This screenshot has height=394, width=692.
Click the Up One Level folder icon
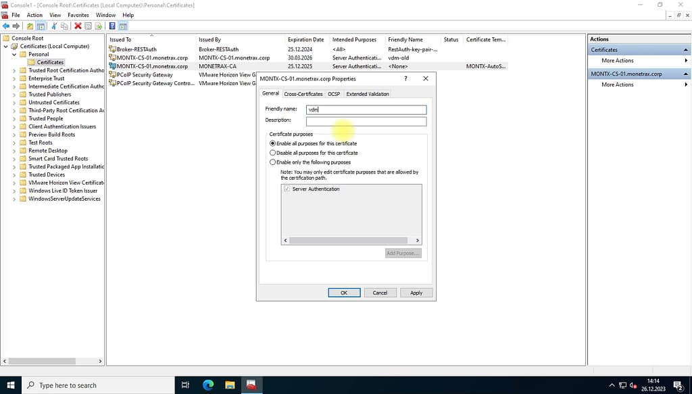[x=30, y=26]
